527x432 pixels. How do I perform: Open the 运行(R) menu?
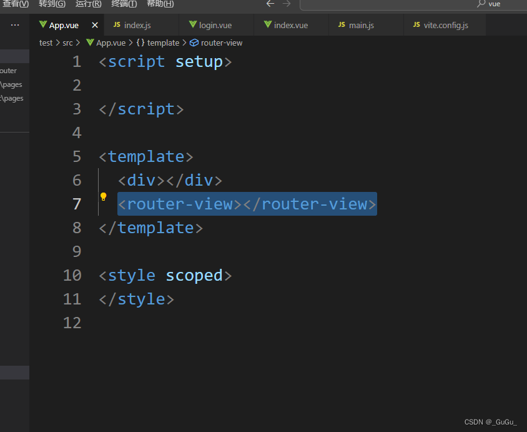pyautogui.click(x=89, y=4)
